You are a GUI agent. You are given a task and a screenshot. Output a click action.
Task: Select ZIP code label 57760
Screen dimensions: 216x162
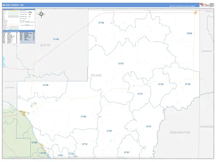point(56,39)
